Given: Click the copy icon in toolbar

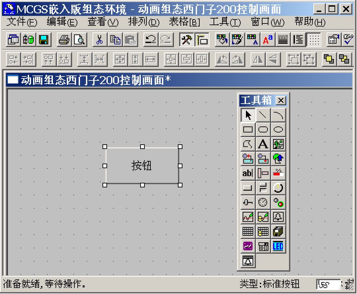Looking at the screenshot, I should 115,40.
